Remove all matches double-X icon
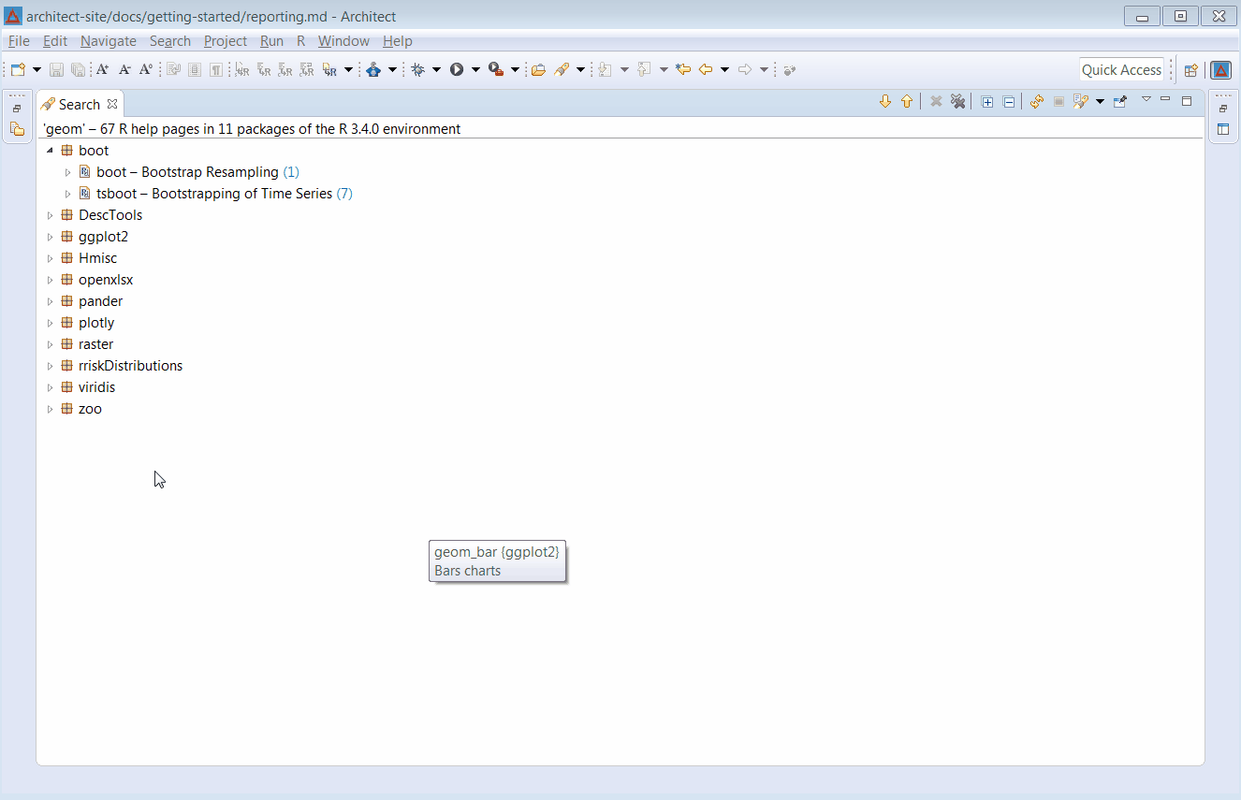Screen dimensions: 1241x800 tap(957, 102)
